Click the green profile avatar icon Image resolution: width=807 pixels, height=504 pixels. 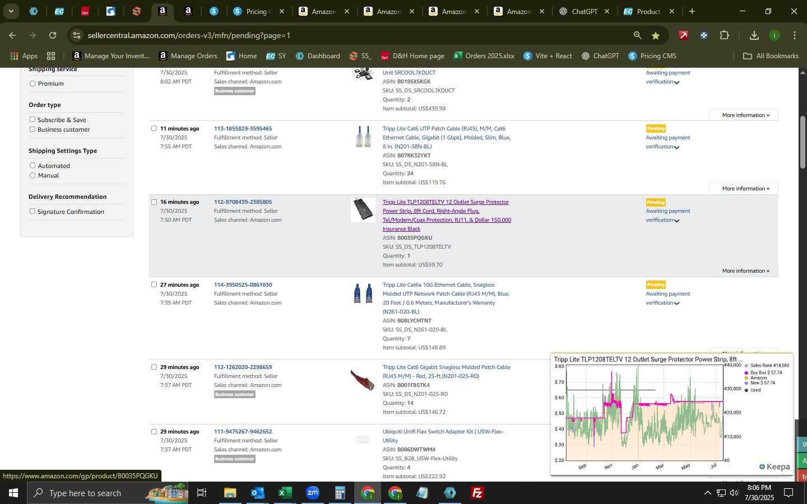coord(774,35)
